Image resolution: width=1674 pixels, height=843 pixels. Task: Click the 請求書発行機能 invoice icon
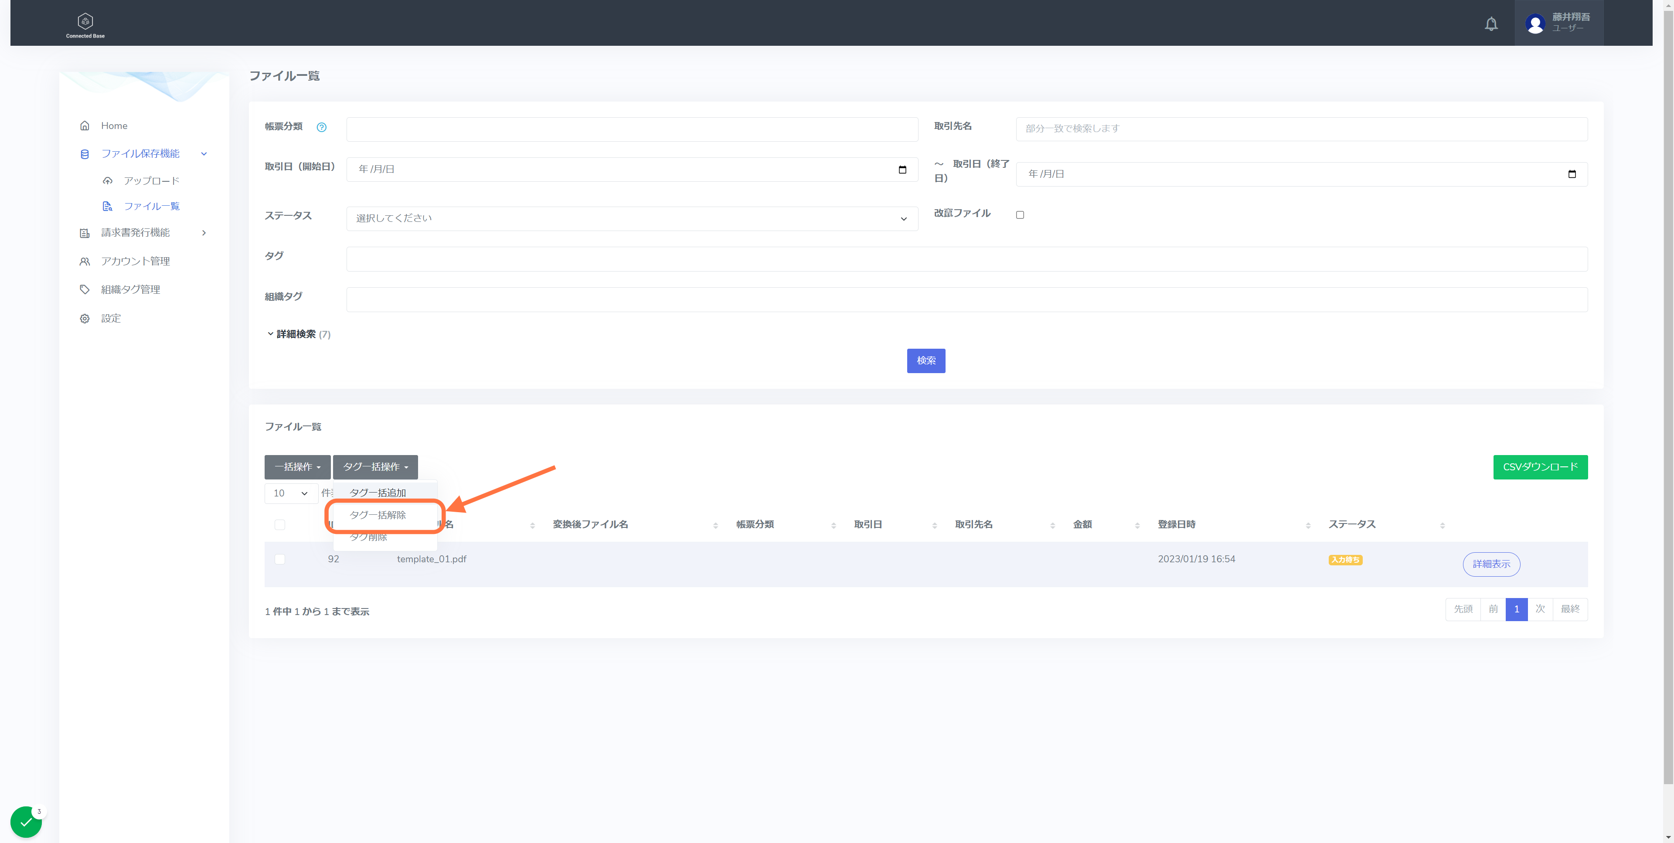(85, 233)
